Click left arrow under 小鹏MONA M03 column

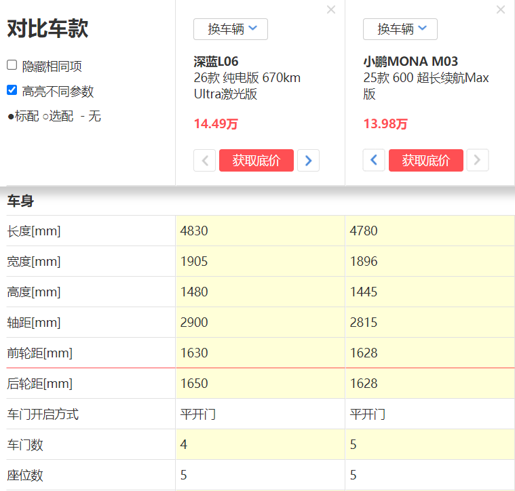[374, 161]
